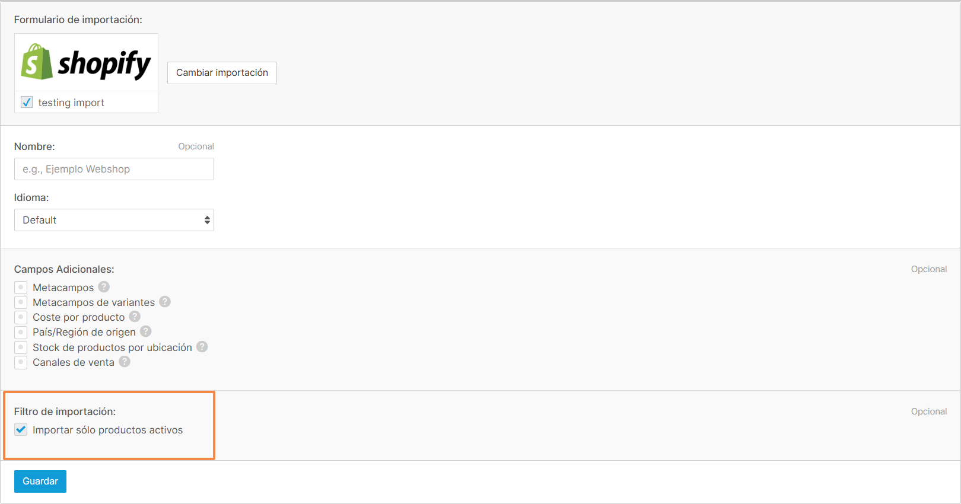This screenshot has height=504, width=961.
Task: Open the Canales de venta help icon
Action: pyautogui.click(x=125, y=362)
